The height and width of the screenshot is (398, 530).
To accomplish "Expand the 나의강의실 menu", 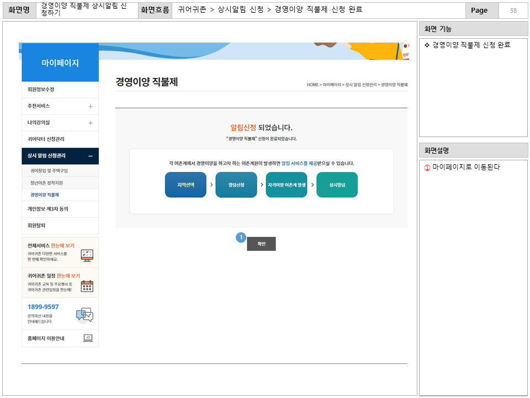I will click(x=60, y=122).
